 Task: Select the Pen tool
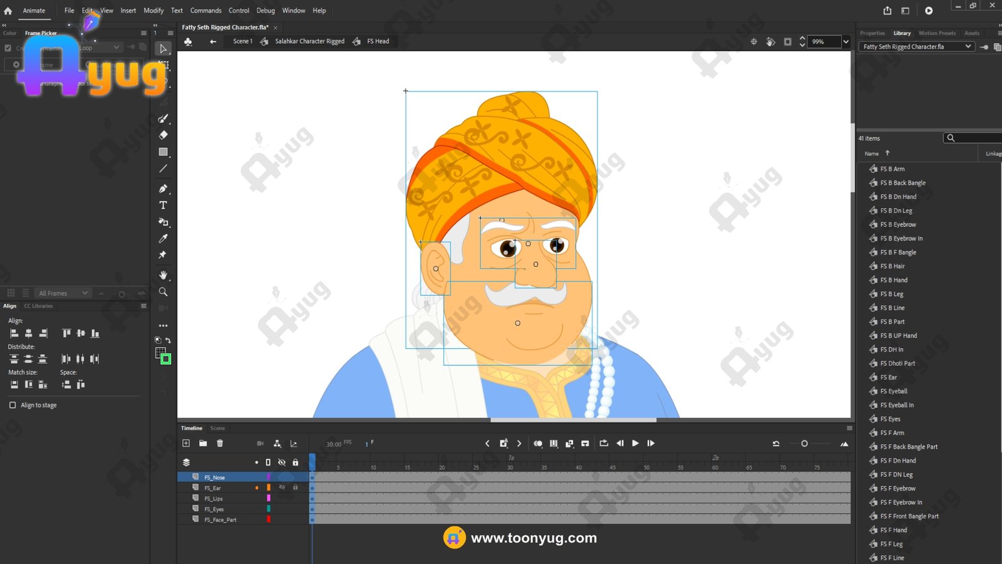163,189
